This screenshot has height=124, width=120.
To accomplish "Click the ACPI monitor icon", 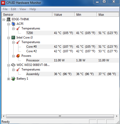I will coord(13,24).
